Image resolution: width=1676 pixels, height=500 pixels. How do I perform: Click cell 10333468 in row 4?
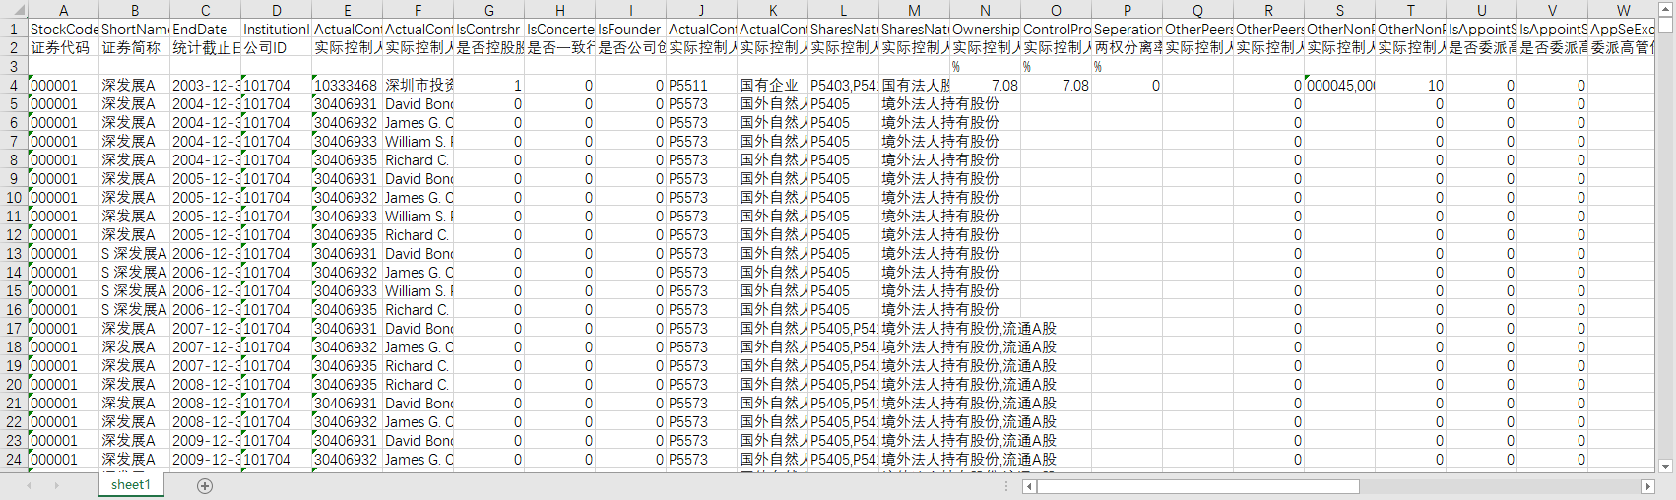coord(348,86)
